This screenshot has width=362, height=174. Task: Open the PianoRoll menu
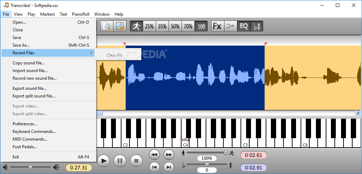pos(81,14)
